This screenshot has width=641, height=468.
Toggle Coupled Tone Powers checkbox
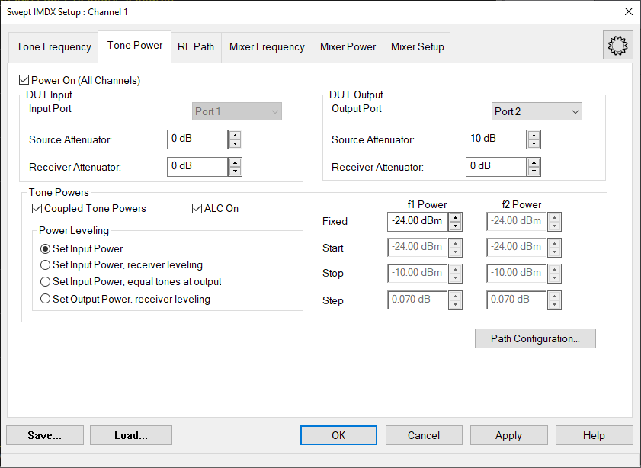pyautogui.click(x=37, y=208)
